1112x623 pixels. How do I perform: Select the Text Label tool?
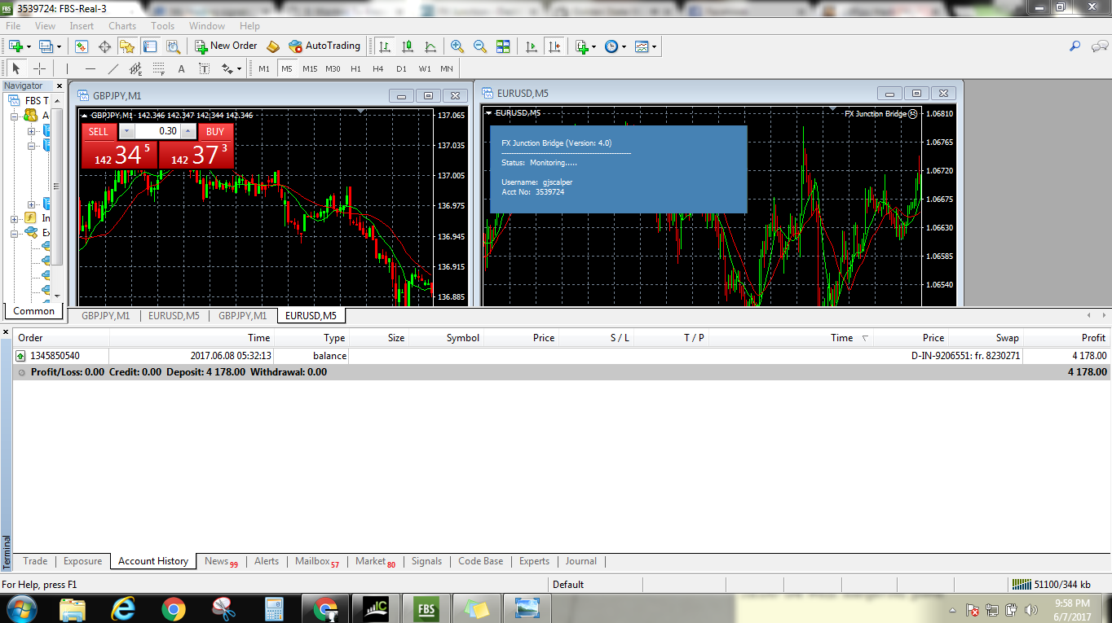point(204,68)
